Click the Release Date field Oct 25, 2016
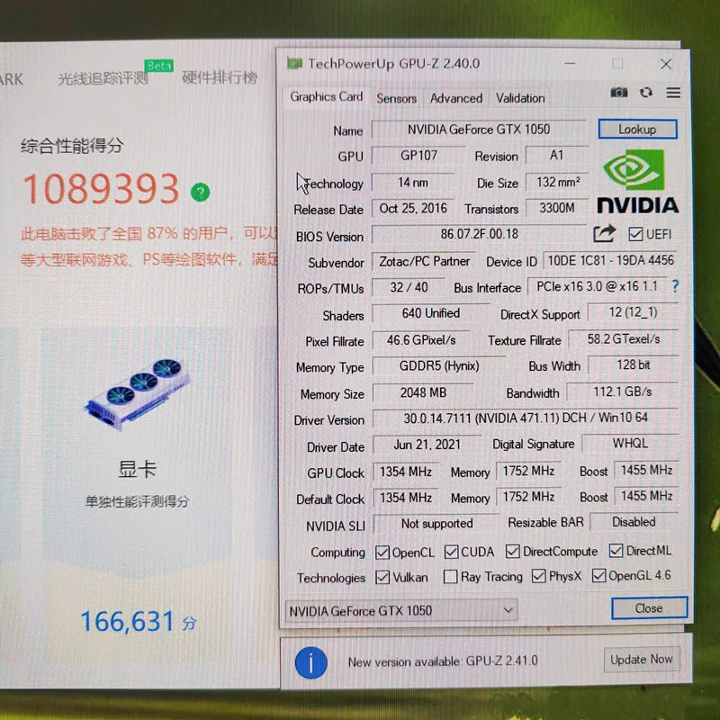This screenshot has height=720, width=720. coord(413,209)
